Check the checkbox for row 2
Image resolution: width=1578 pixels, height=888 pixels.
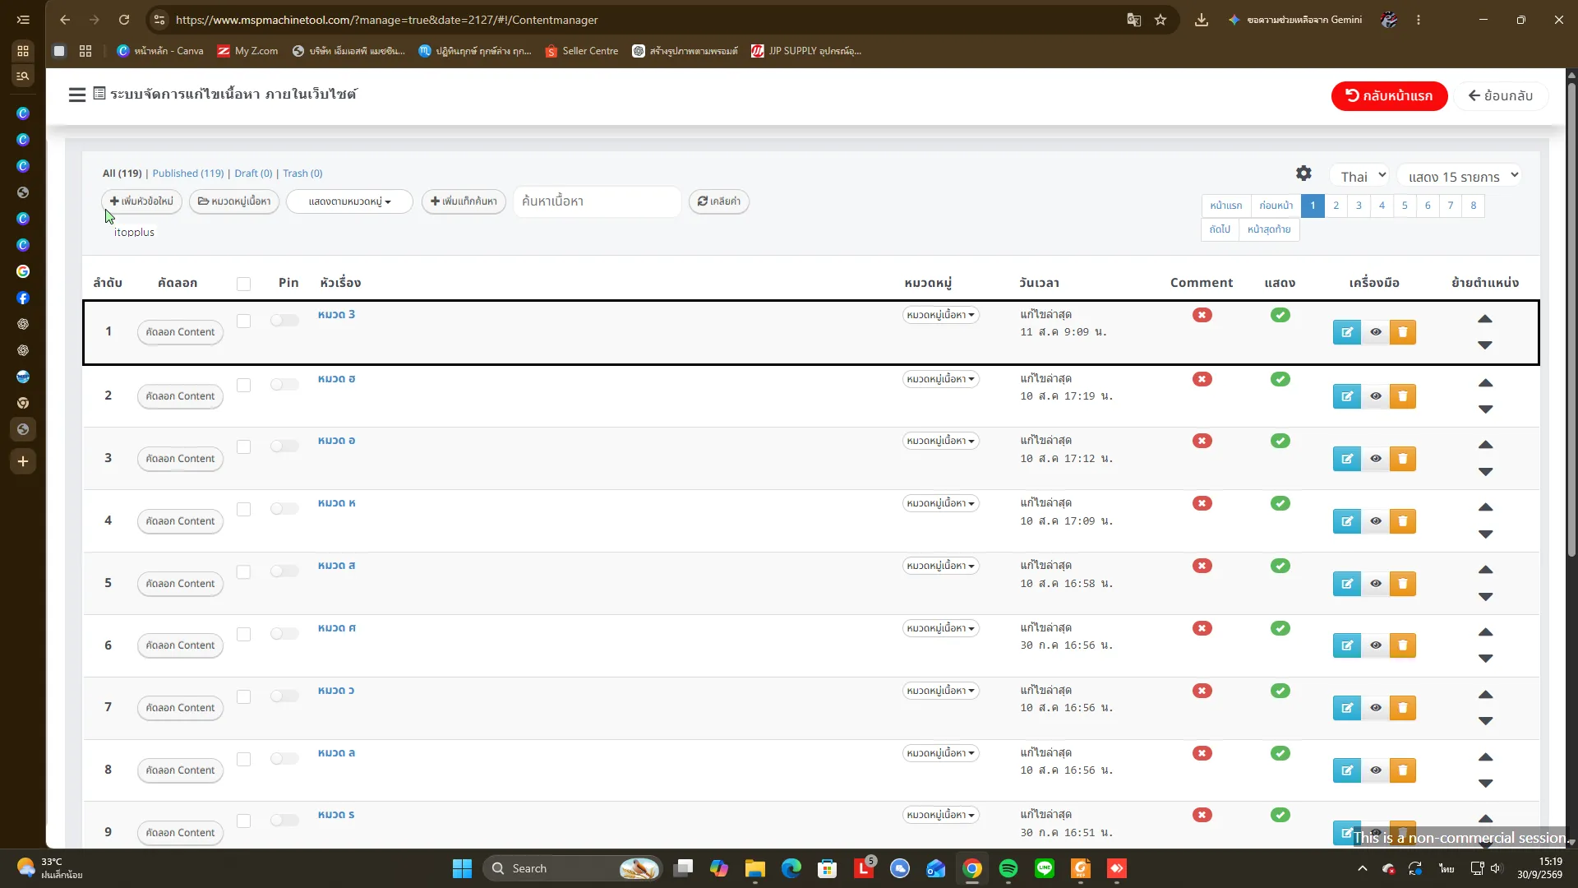pos(243,385)
